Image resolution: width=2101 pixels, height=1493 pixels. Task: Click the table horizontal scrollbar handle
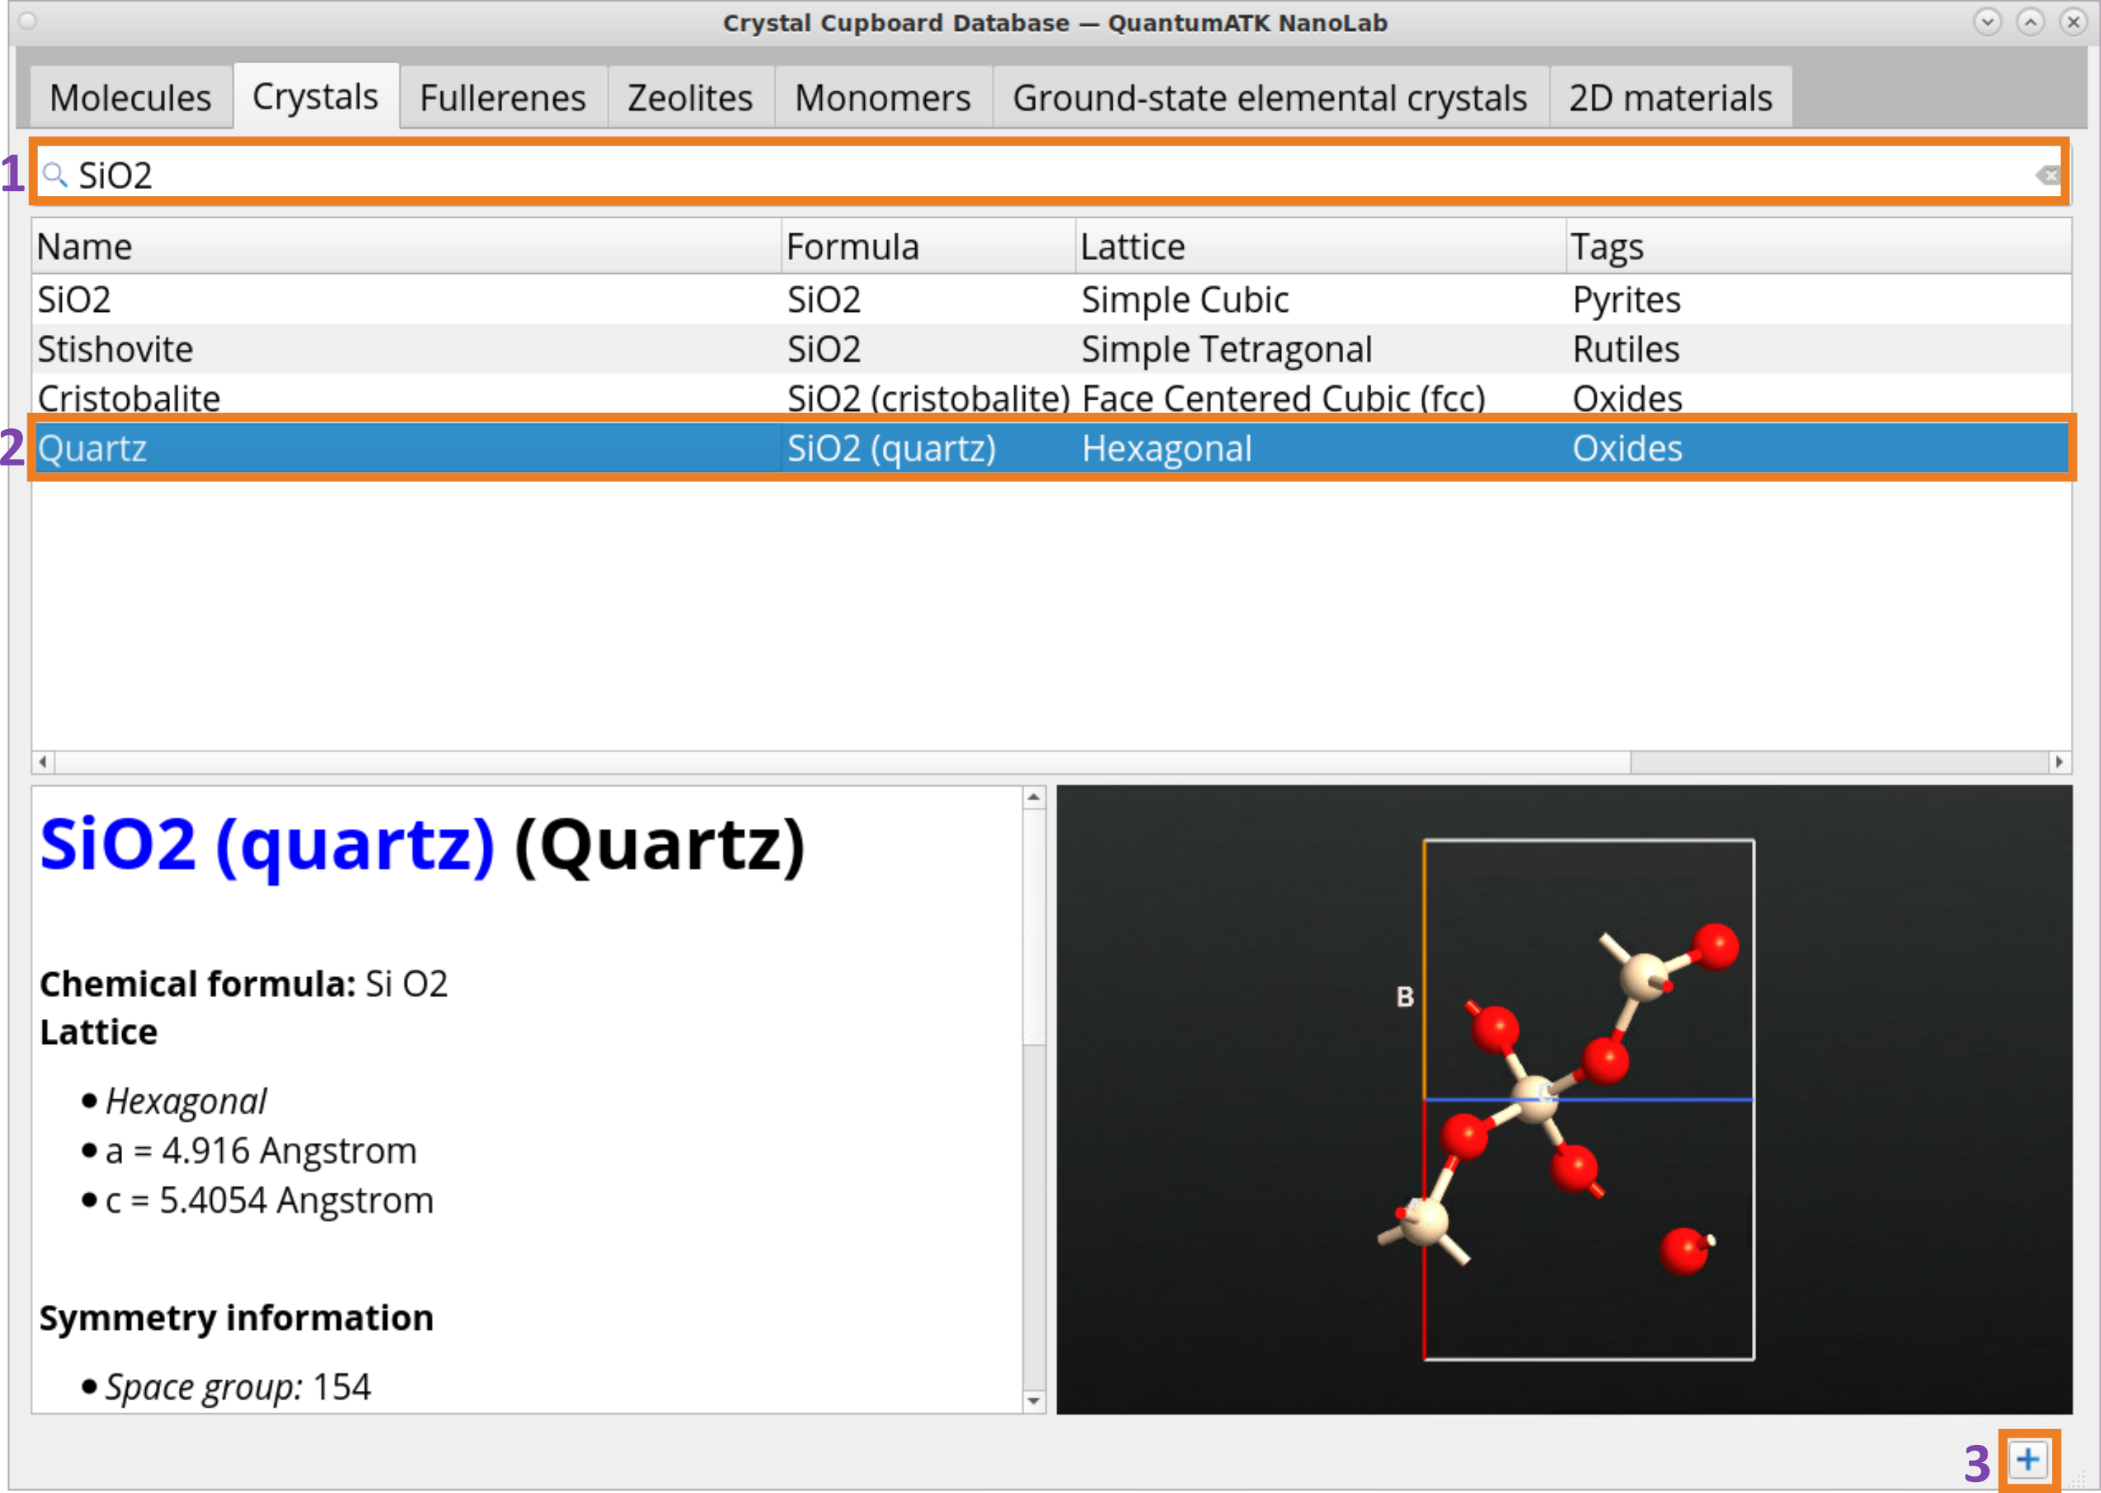click(843, 762)
